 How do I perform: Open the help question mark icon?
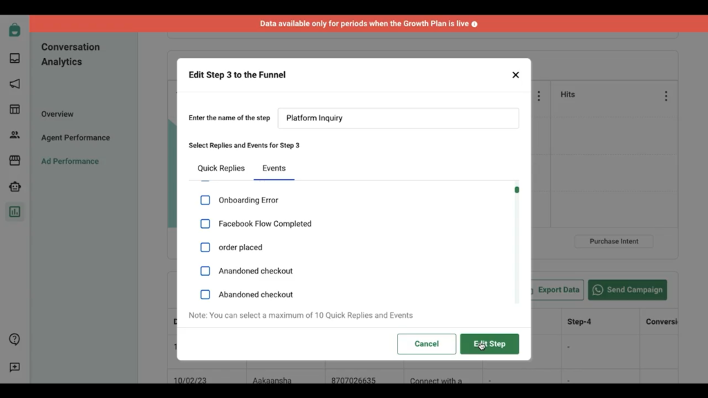[15, 339]
